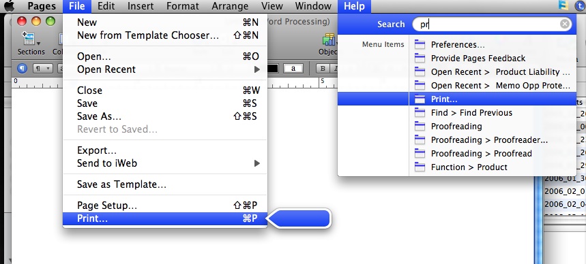Choose New from the File menu
This screenshot has height=264, width=586.
[165, 22]
